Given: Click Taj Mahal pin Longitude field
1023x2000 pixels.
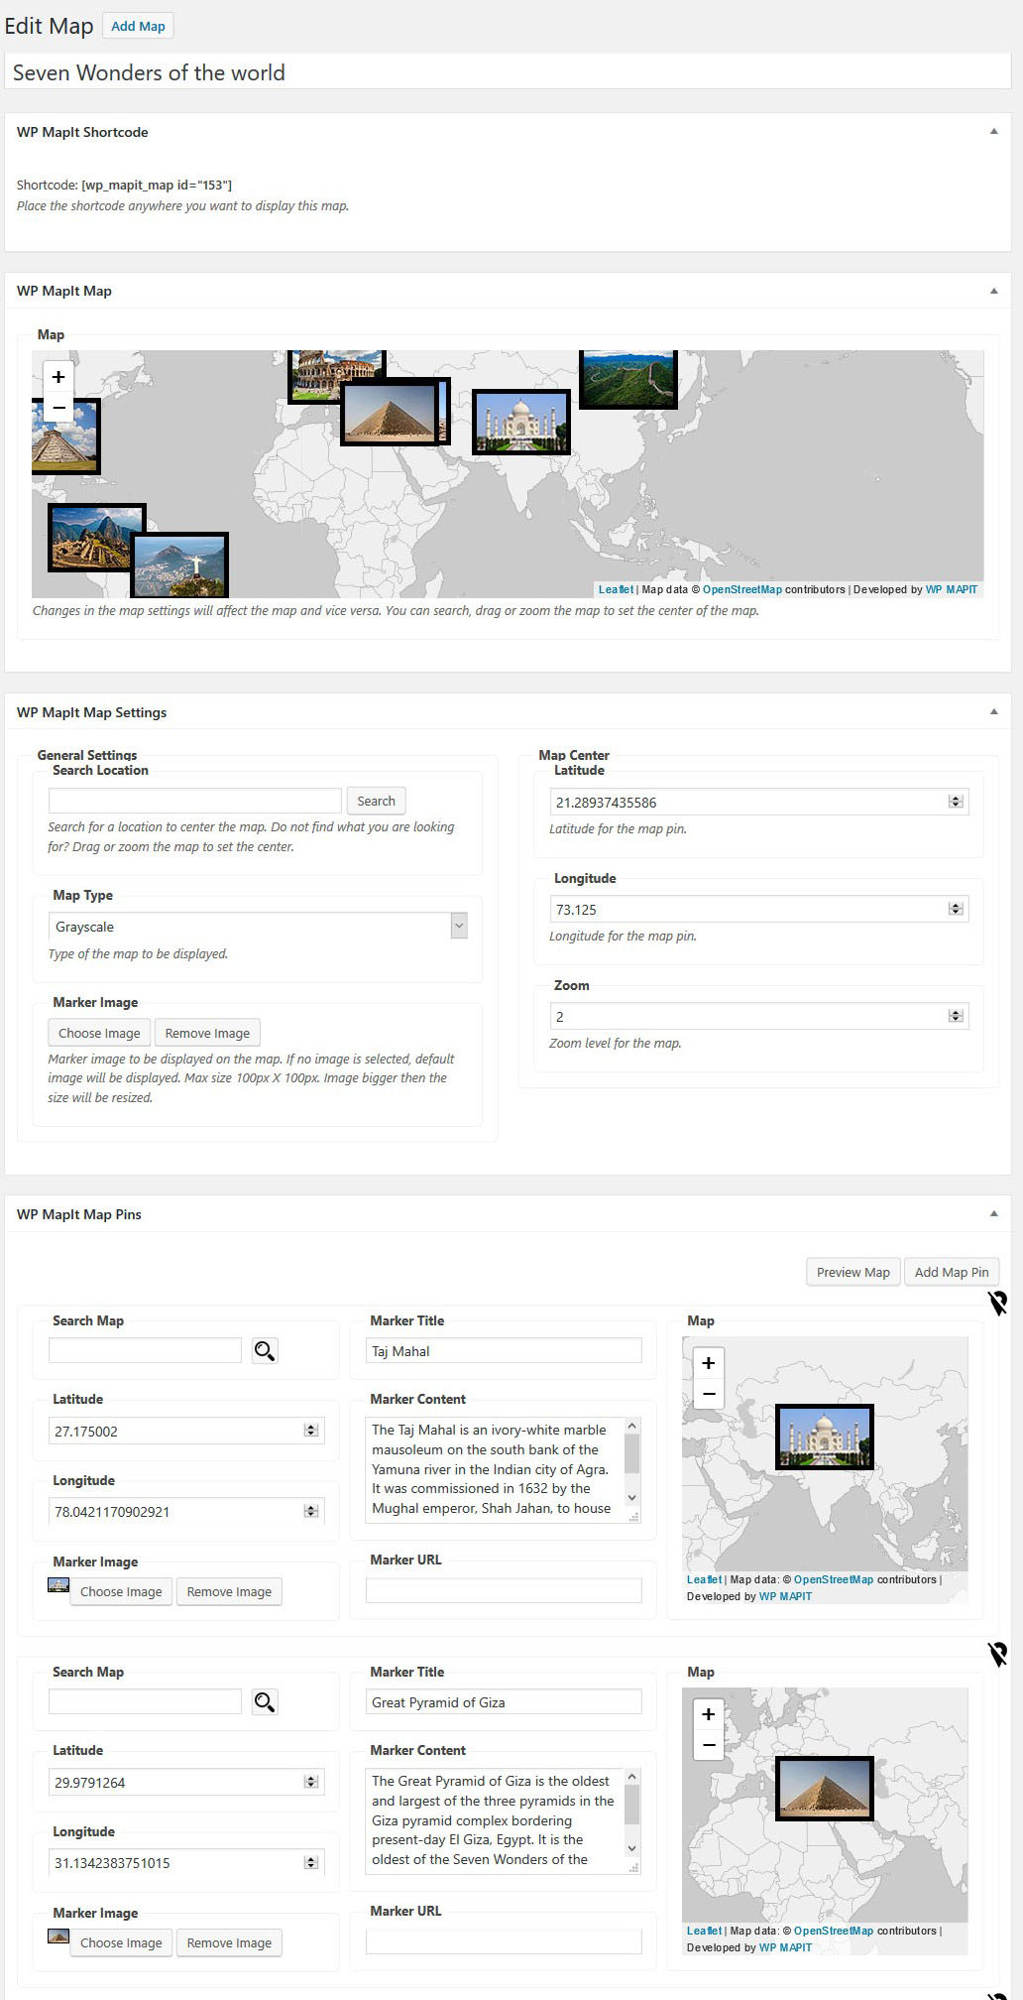Looking at the screenshot, I should [x=186, y=1512].
